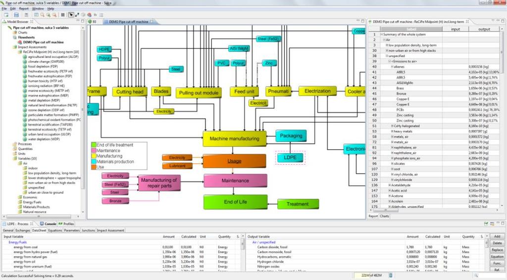Select the 'energy from coal' input row

121,247
